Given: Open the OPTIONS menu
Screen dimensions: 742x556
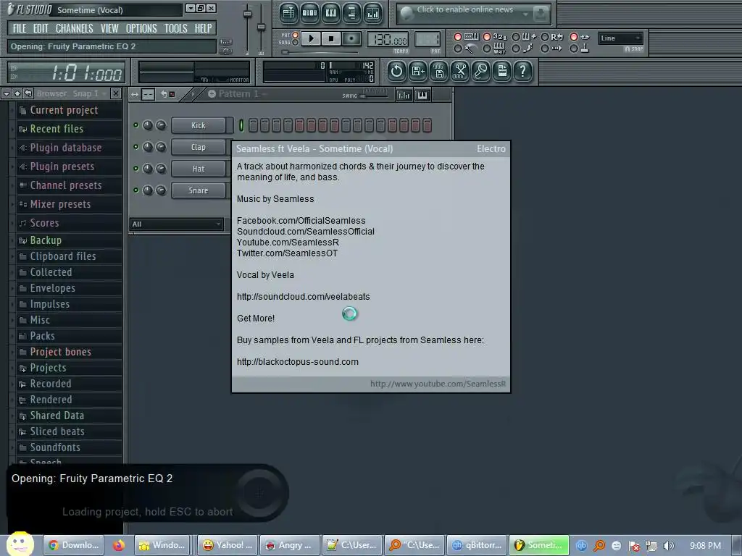Looking at the screenshot, I should click(141, 28).
